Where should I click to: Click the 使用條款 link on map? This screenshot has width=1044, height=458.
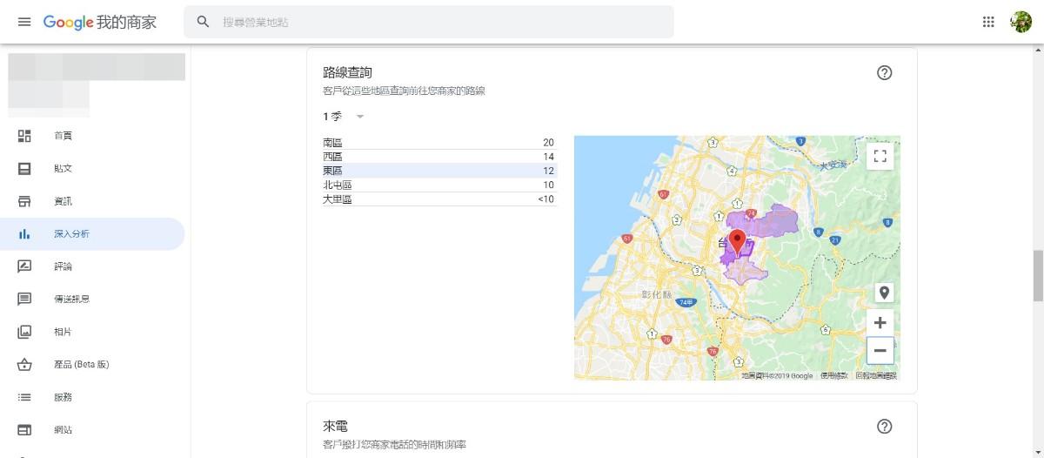coord(833,375)
